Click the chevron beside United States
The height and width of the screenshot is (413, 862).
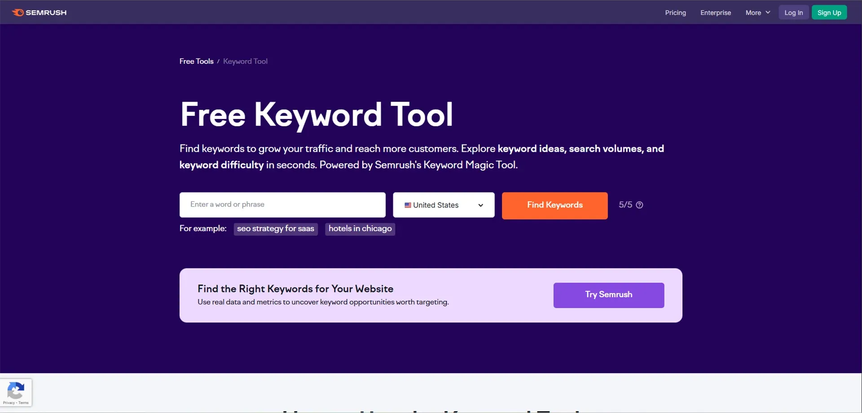[480, 205]
